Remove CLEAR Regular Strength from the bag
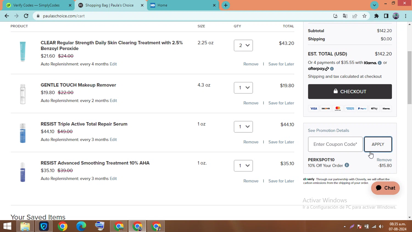The image size is (412, 232). (251, 64)
